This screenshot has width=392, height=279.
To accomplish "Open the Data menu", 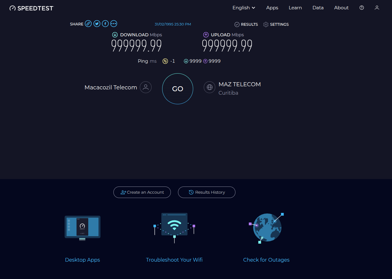I will click(318, 8).
